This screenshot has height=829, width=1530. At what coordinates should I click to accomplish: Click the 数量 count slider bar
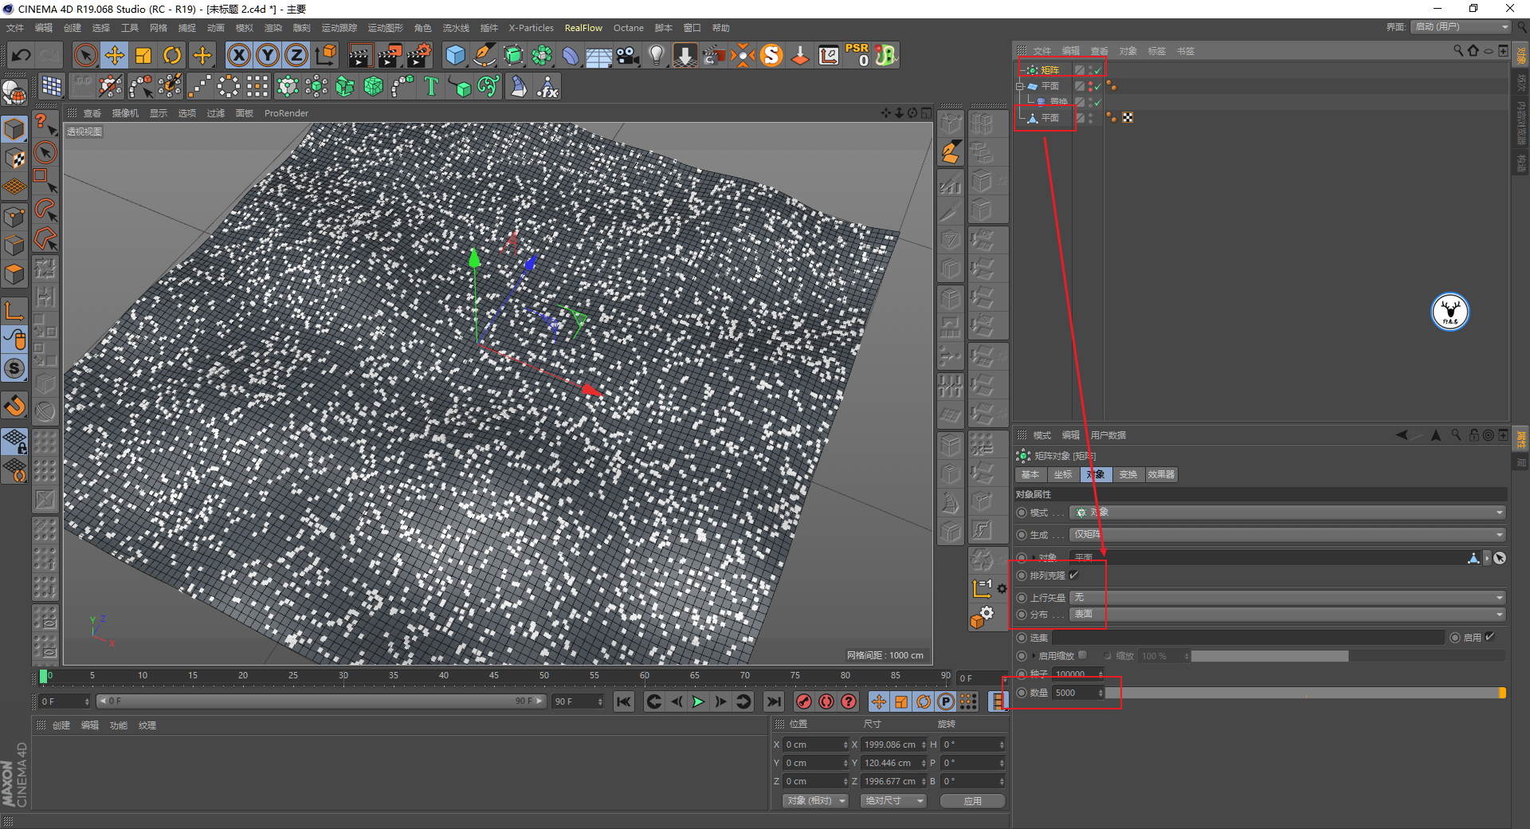click(1305, 693)
